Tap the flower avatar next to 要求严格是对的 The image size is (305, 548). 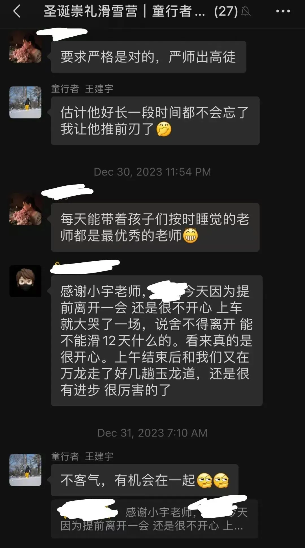point(25,47)
